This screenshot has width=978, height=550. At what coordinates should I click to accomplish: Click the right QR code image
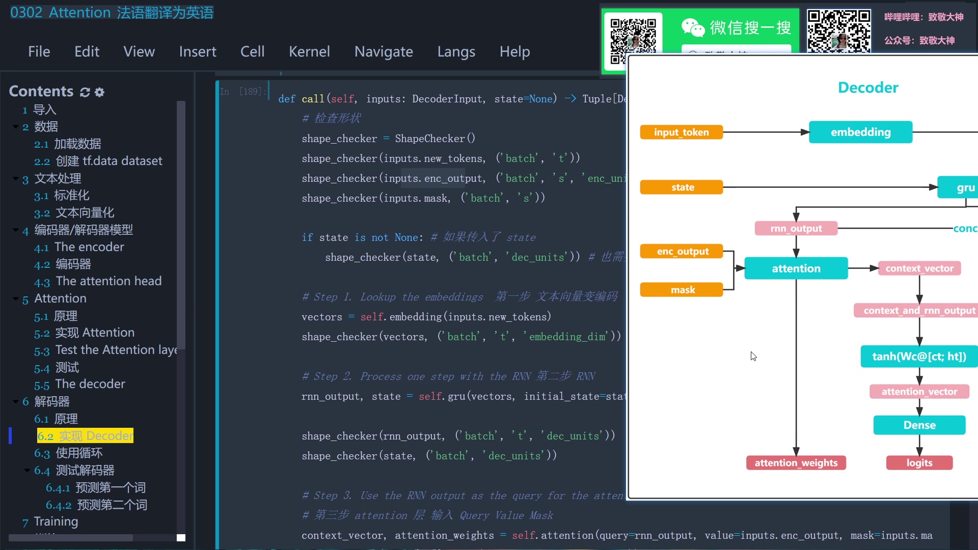coord(838,31)
